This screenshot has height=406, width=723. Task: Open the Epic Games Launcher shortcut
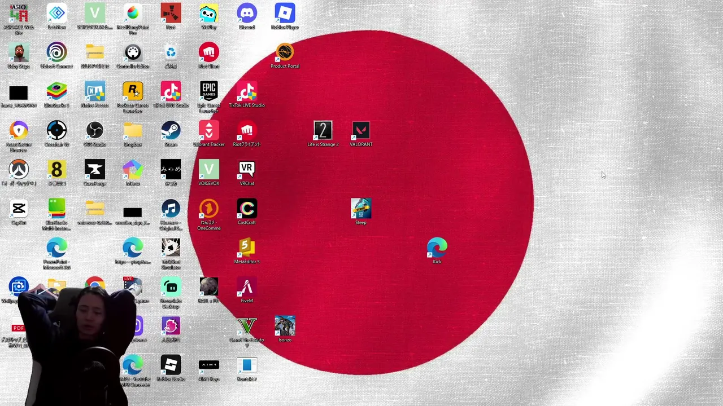(x=209, y=91)
